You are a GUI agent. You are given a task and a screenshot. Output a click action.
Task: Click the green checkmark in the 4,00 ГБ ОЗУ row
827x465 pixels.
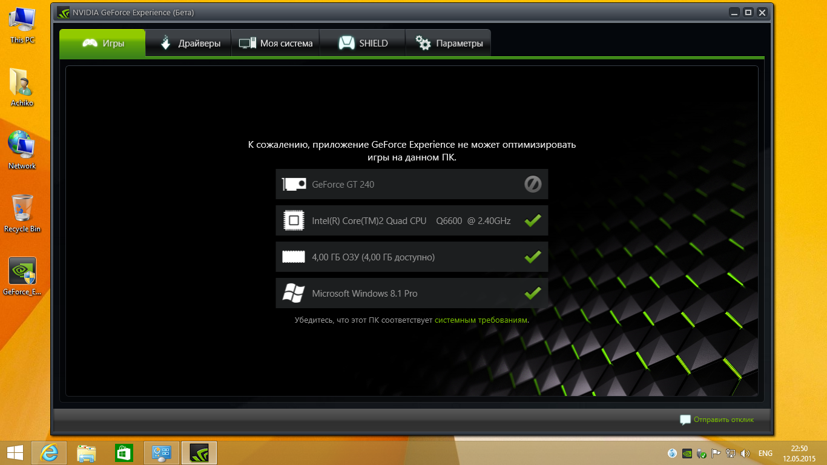tap(533, 257)
